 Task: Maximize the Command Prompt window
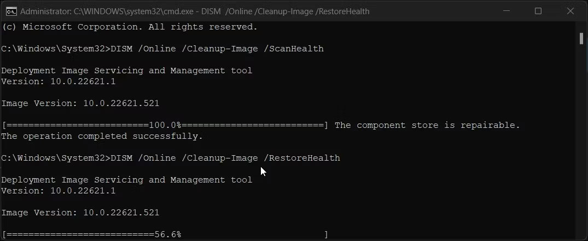[538, 11]
